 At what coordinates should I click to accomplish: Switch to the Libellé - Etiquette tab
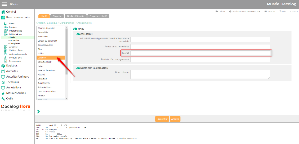tap(75, 16)
